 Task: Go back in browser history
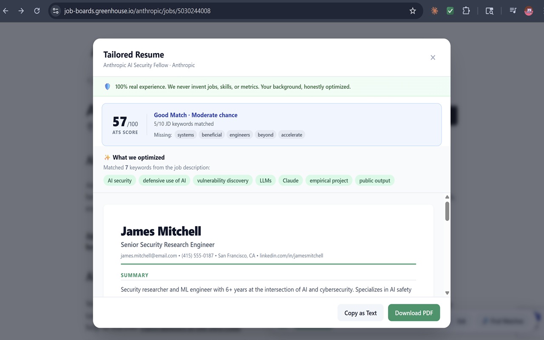pos(6,11)
